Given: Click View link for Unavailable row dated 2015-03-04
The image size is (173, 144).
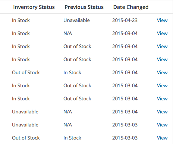Looking at the screenshot, I should click(162, 112).
